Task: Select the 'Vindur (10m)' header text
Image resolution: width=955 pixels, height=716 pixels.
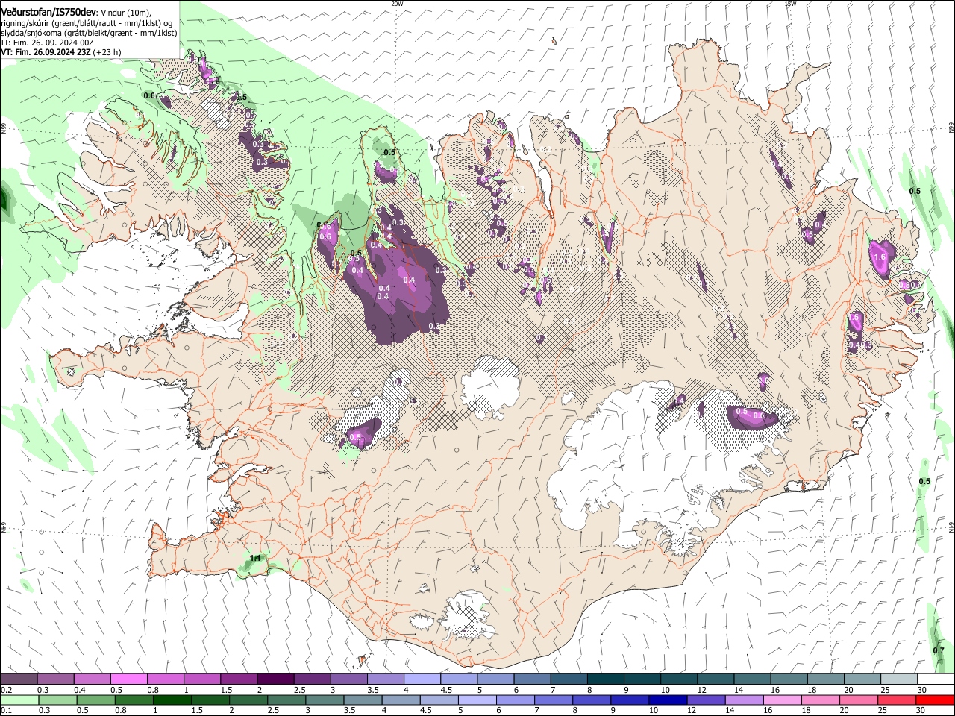Action: [126, 12]
